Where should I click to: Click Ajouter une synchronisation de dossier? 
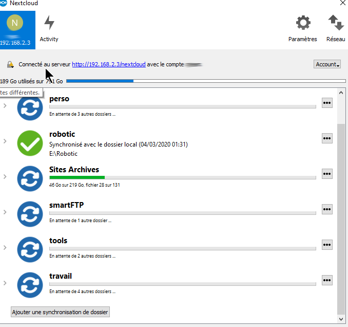pyautogui.click(x=60, y=312)
